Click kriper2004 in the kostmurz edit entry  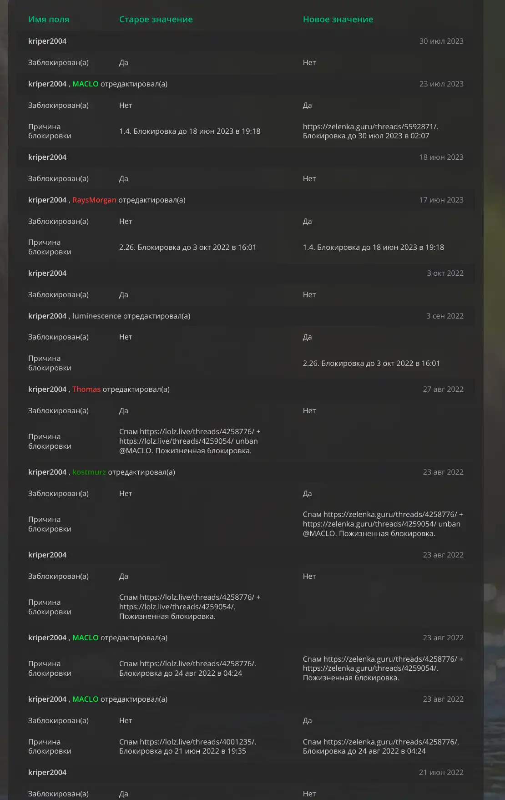coord(47,472)
